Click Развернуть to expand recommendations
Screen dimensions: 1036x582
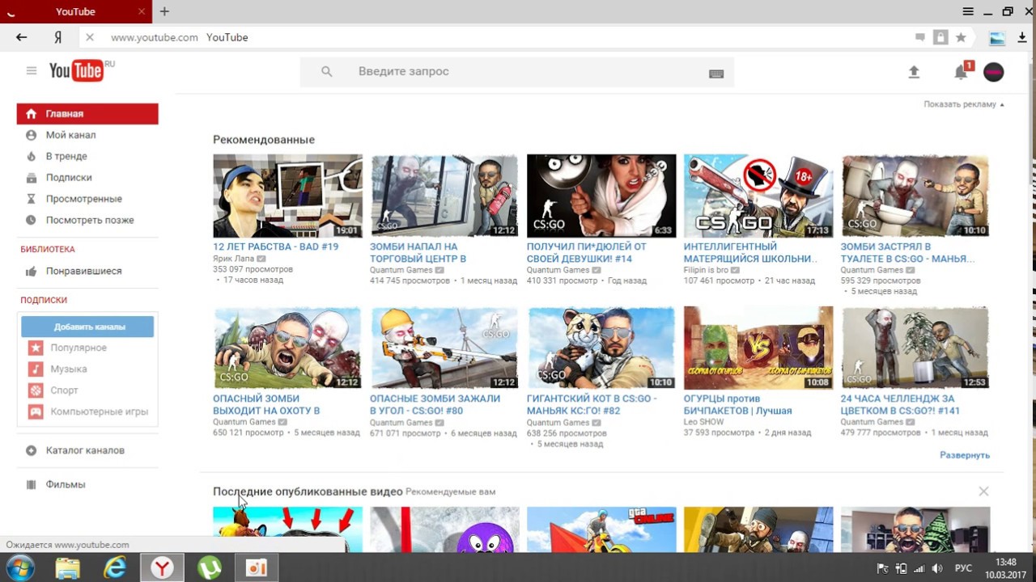pos(965,455)
